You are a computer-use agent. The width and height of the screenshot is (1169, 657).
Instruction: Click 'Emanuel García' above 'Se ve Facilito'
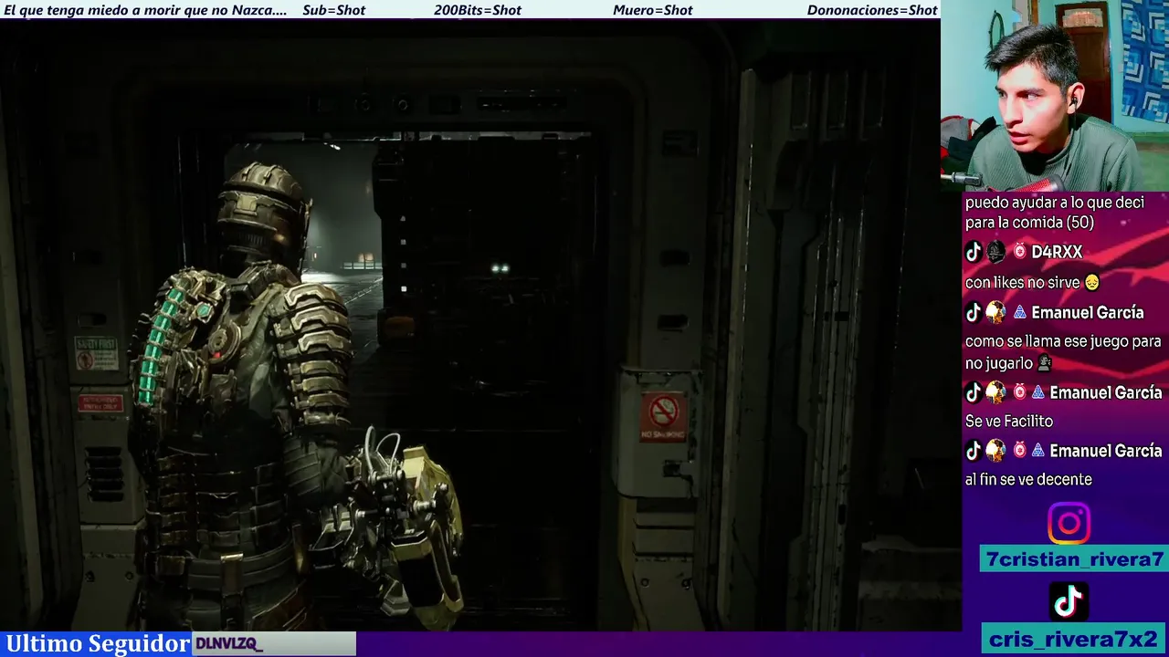point(1106,392)
